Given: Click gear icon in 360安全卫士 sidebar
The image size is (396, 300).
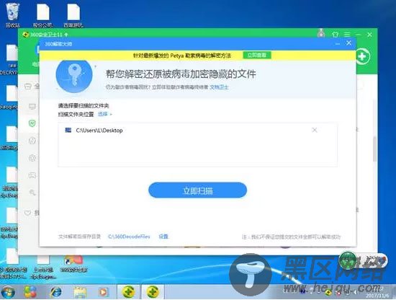Looking at the screenshot, I should (32, 158).
